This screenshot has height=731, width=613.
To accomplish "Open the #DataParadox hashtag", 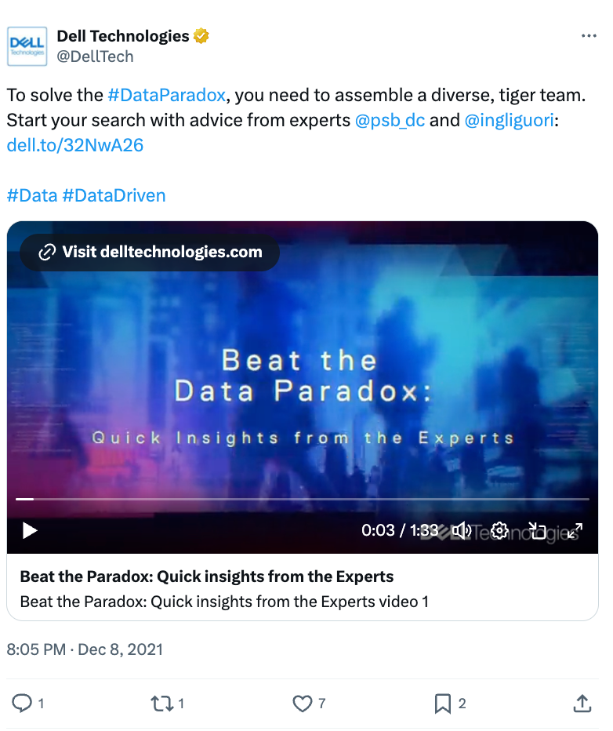I will pyautogui.click(x=167, y=95).
